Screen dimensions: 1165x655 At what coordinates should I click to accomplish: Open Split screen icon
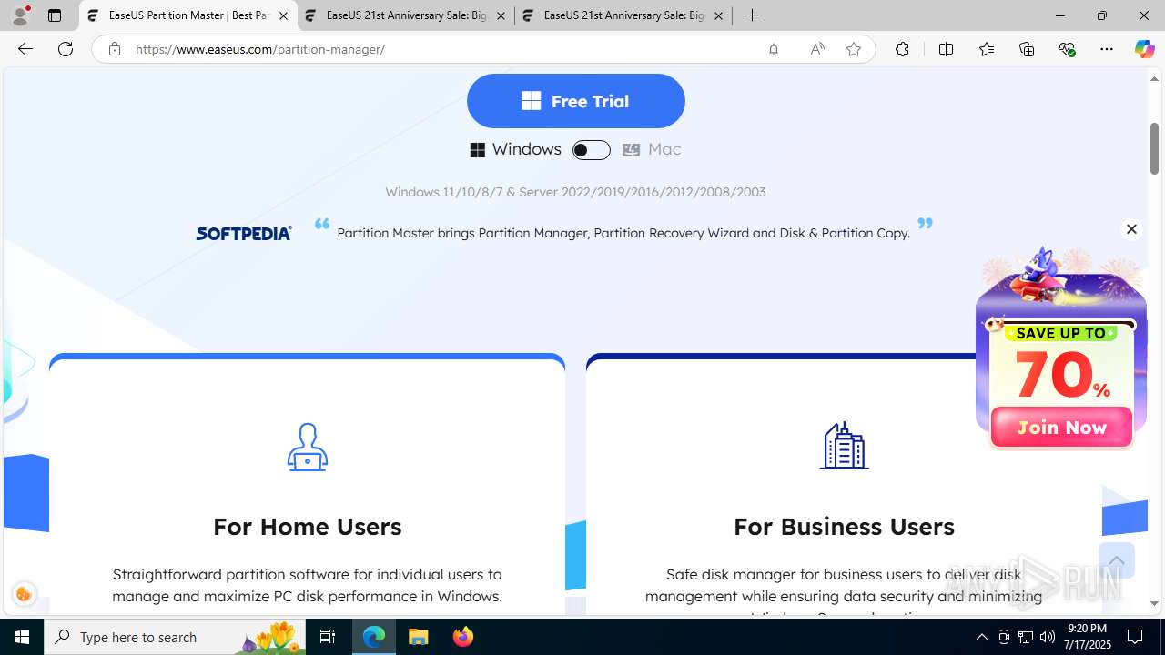click(x=946, y=49)
